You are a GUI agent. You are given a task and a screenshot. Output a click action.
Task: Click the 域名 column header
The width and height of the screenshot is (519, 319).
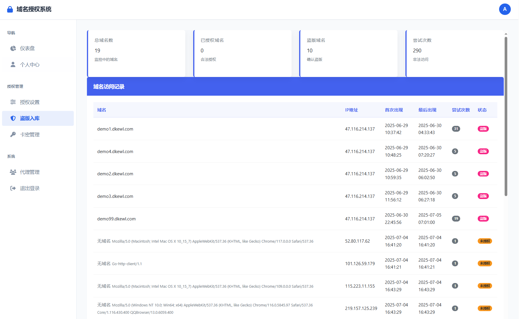click(x=102, y=110)
